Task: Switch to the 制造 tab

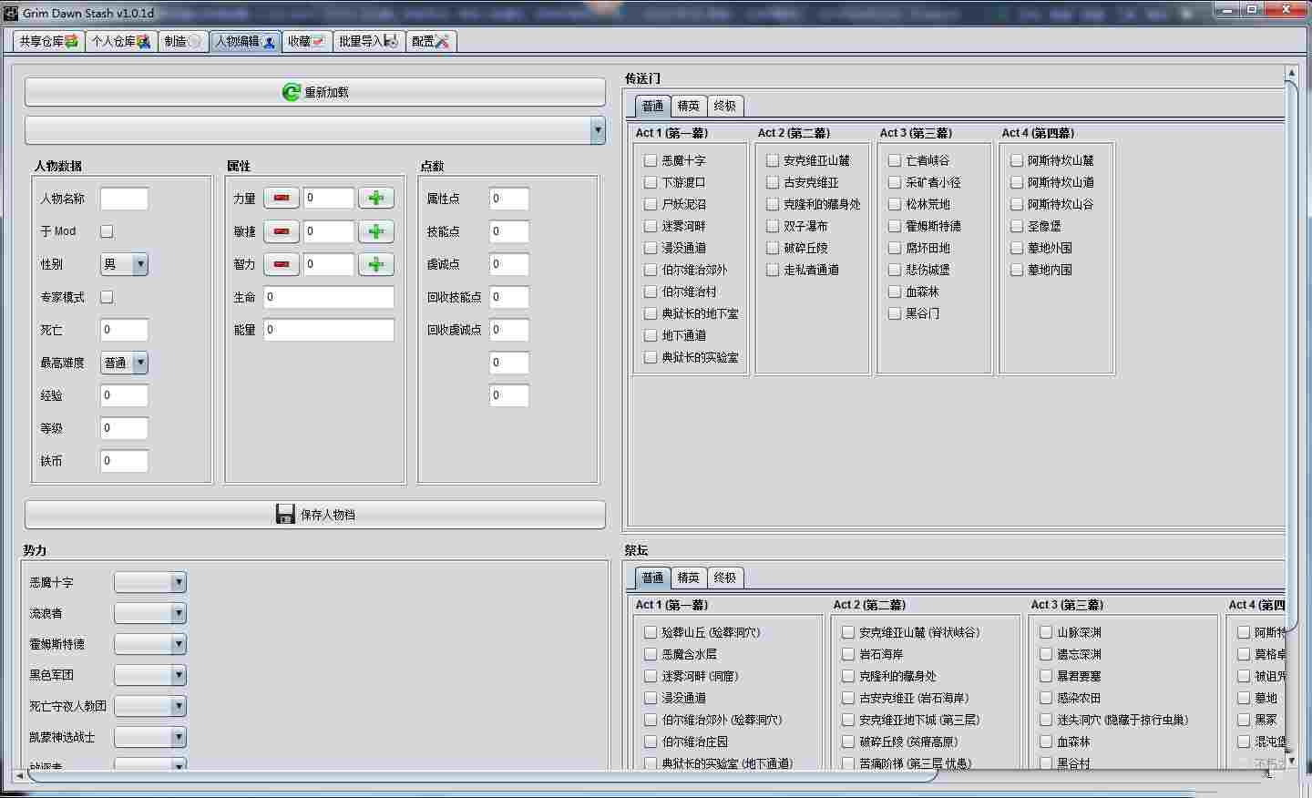Action: pyautogui.click(x=183, y=41)
